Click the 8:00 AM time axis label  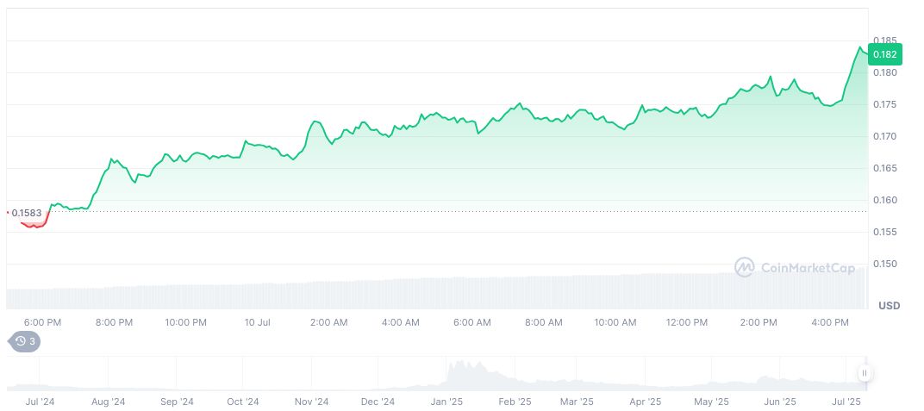[543, 322]
